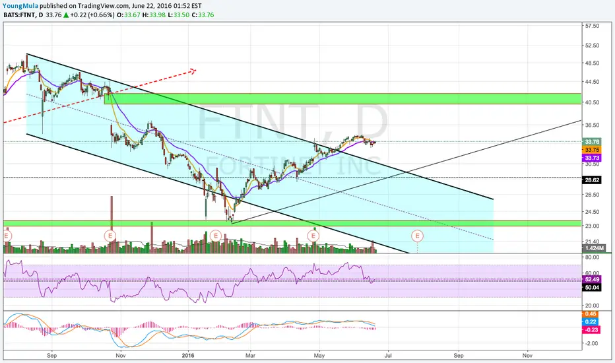This screenshot has width=615, height=363.
Task: Click the blue 0.22 MACD value tag
Action: click(591, 322)
